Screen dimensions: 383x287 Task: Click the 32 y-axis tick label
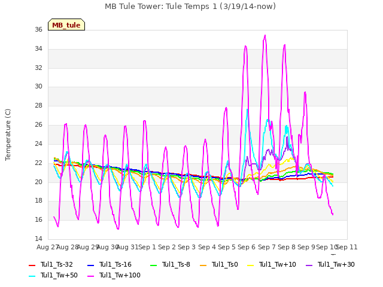click(x=38, y=68)
